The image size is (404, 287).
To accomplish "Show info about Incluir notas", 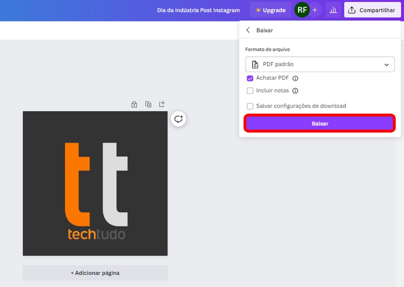I will coord(295,91).
